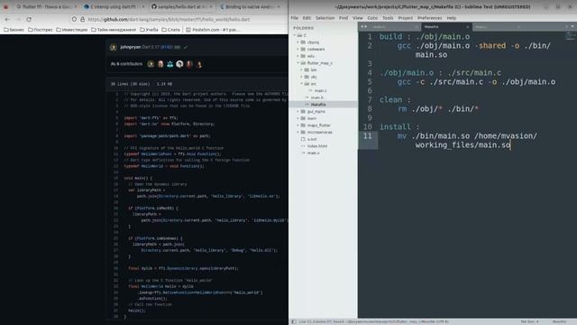Open main.c inside the src folder

320,90
